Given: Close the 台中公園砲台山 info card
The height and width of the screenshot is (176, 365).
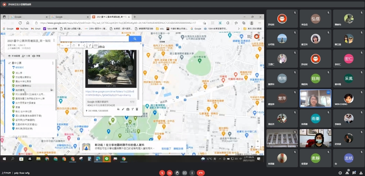Looking at the screenshot, I should point(140,43).
